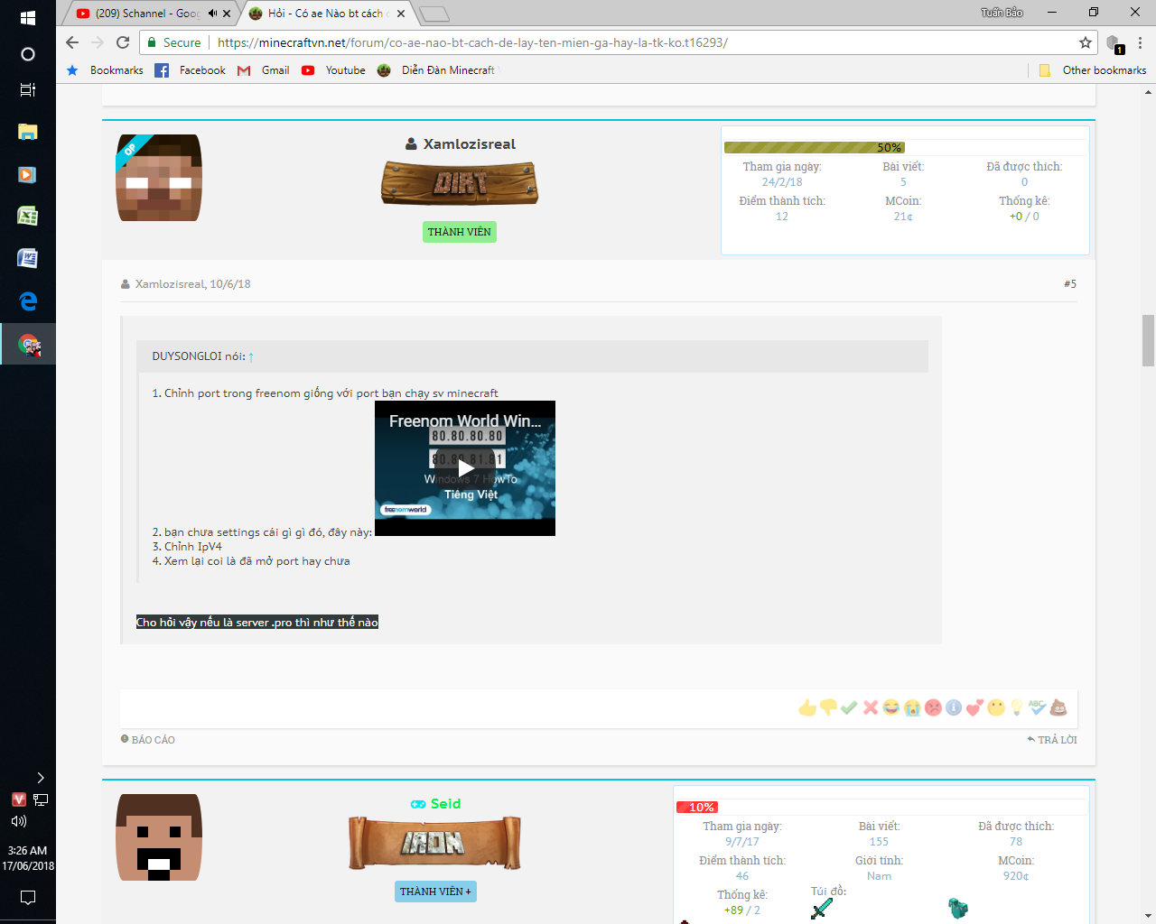Click the page's vertical scrollbar thumb
Screen dimensions: 1156x924
1148,340
